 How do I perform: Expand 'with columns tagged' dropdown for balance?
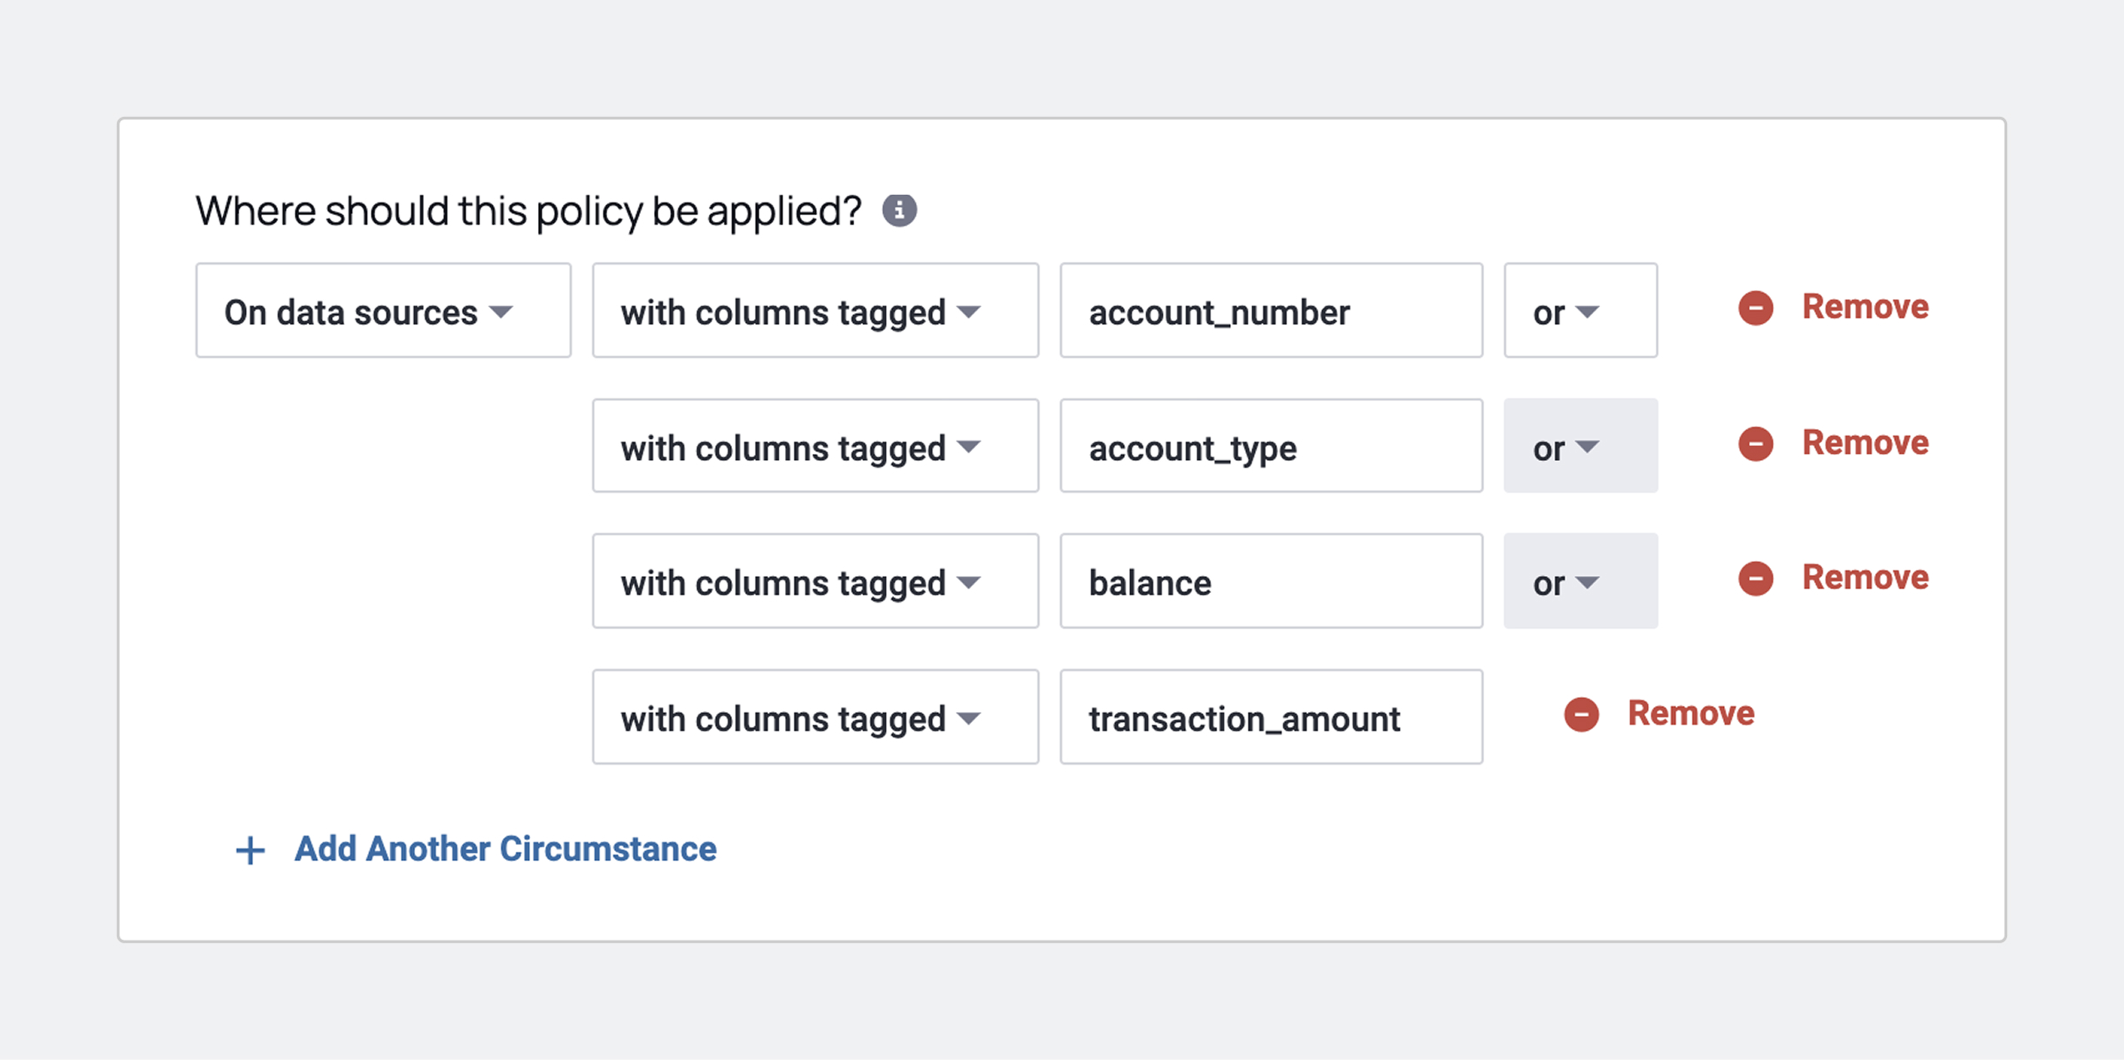pos(815,581)
